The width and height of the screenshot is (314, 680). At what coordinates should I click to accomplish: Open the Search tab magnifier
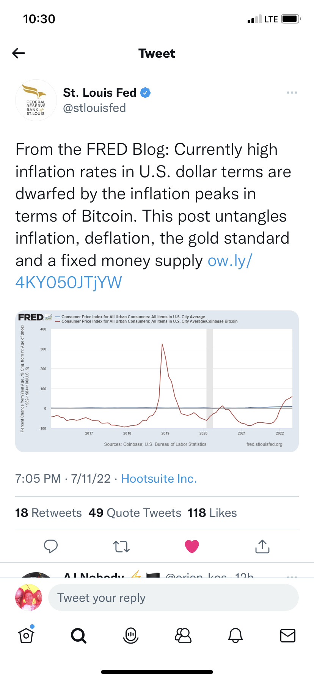(x=78, y=635)
